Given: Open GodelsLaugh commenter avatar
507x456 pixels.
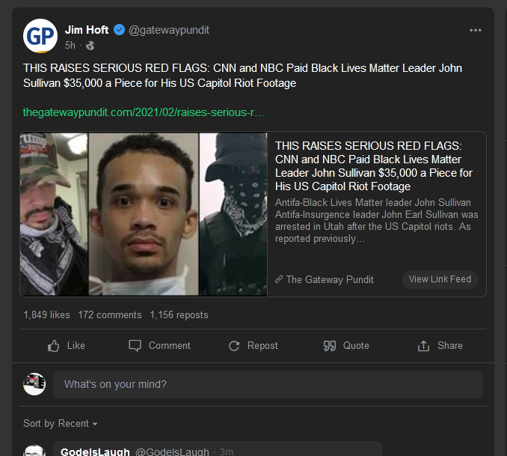Looking at the screenshot, I should coord(34,451).
